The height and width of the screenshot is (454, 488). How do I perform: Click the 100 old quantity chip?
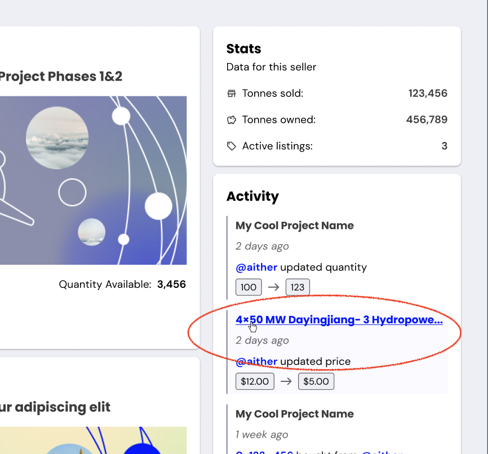tap(249, 287)
